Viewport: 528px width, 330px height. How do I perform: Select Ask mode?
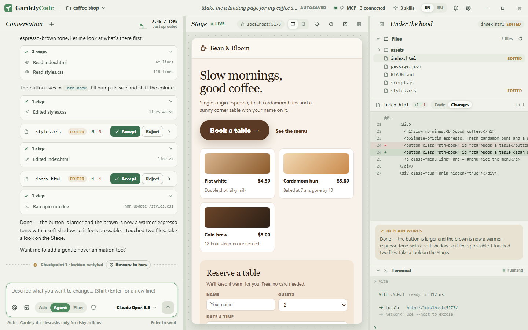(43, 308)
